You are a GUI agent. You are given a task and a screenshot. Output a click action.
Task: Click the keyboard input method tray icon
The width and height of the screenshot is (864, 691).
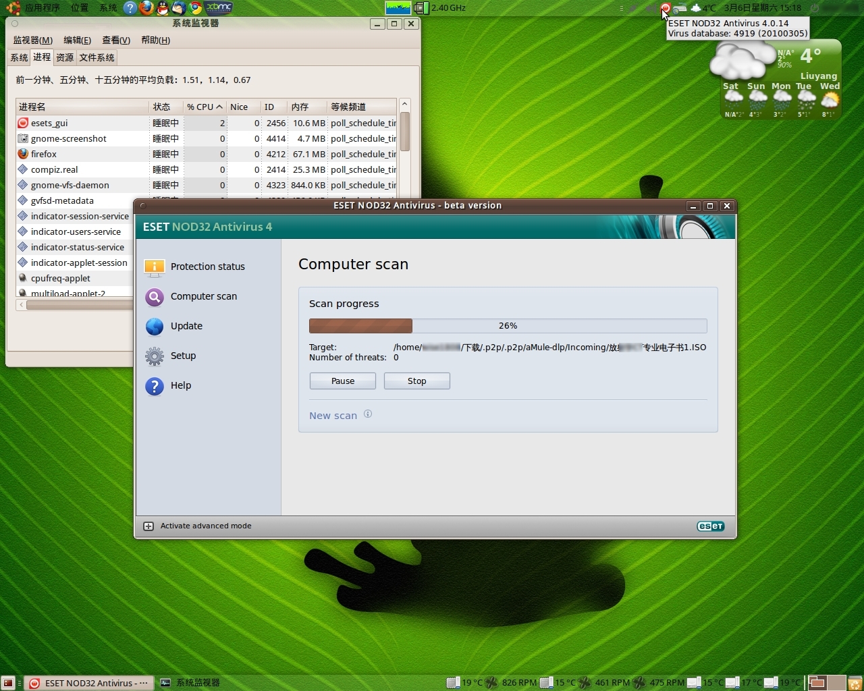coord(680,8)
